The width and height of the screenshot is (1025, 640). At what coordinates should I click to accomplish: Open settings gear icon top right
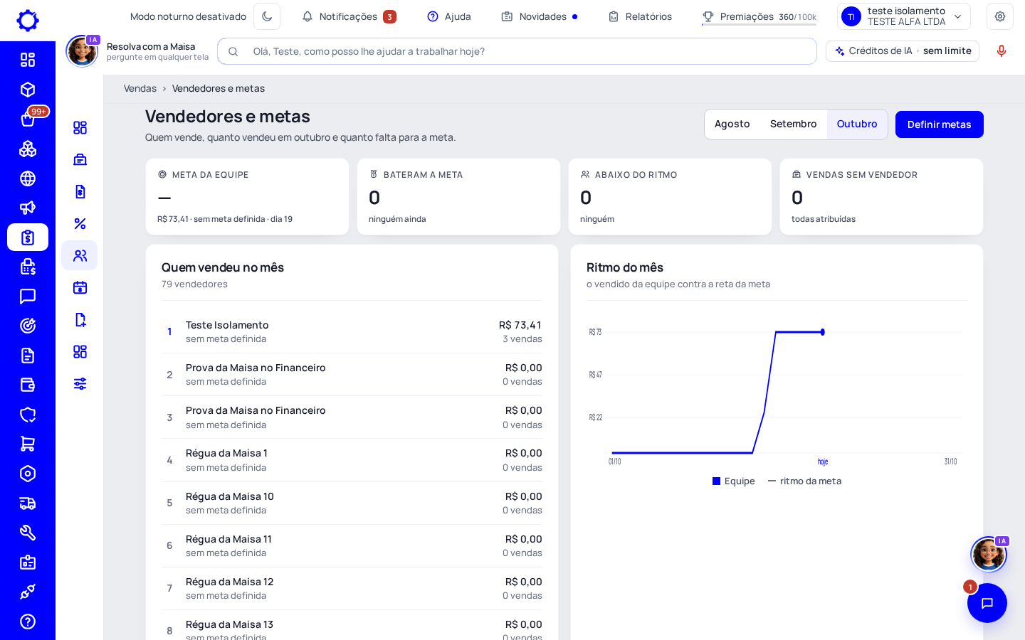pos(1000,16)
